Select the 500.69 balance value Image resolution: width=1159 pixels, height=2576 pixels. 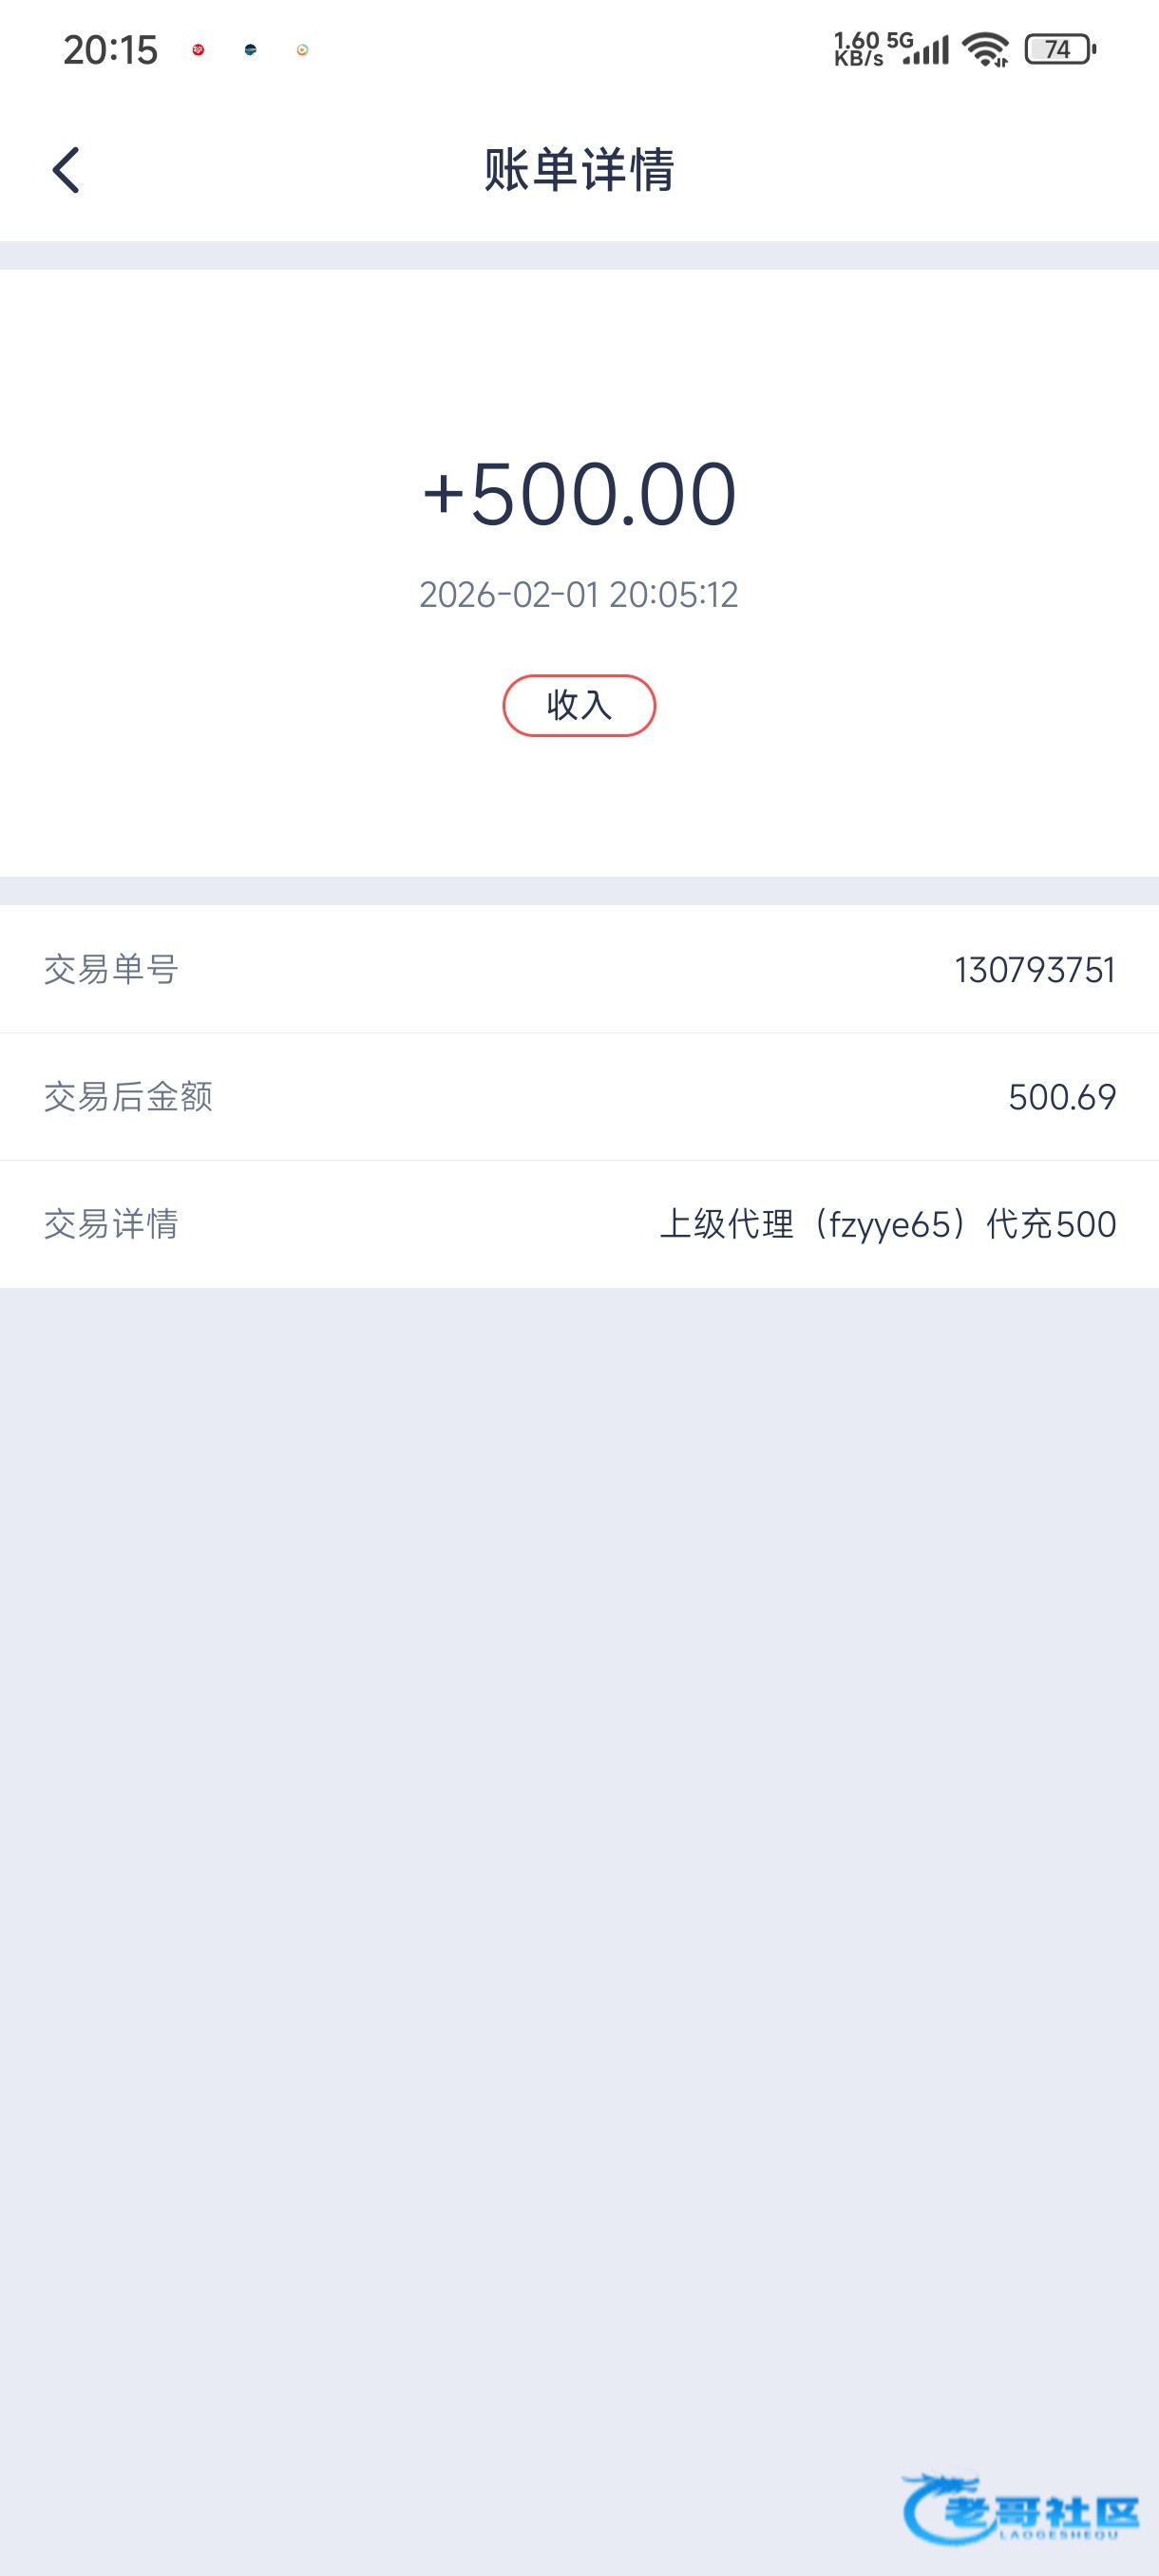[1061, 1097]
